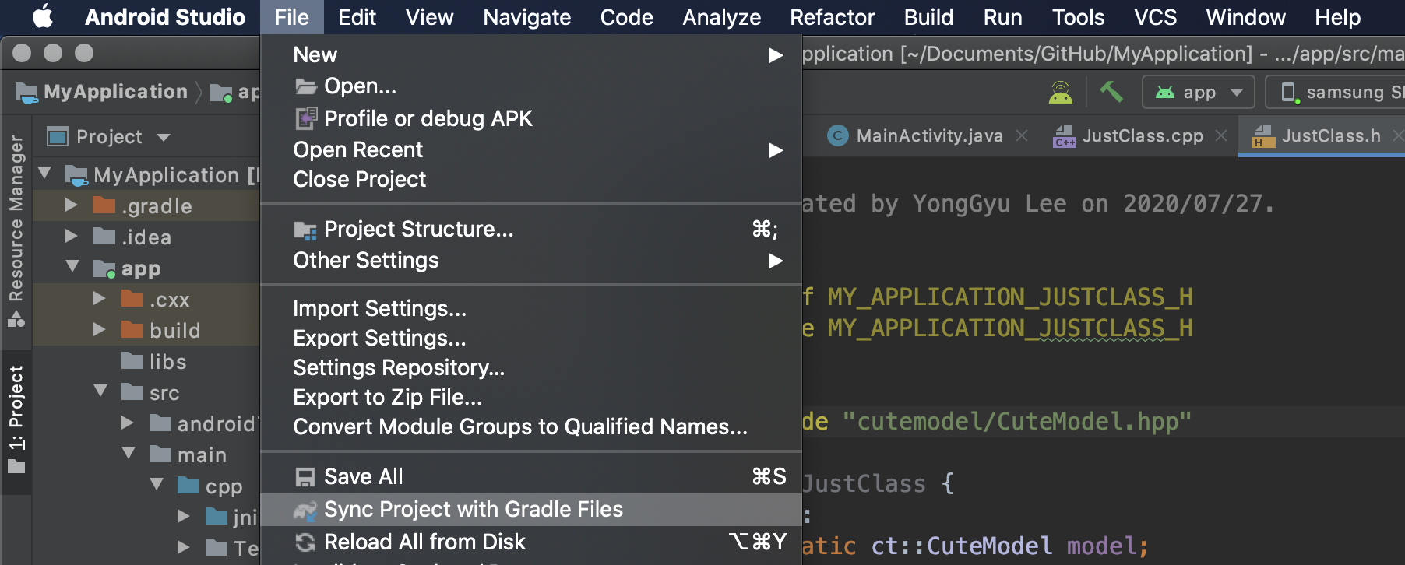The image size is (1405, 565).
Task: Choose Close Project
Action: pyautogui.click(x=531, y=179)
